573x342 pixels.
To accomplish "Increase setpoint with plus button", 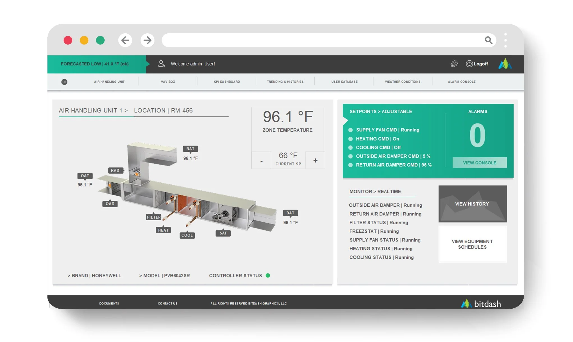I will click(315, 161).
